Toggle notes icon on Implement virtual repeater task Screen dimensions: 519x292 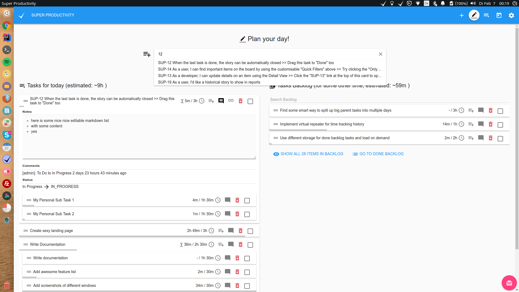pyautogui.click(x=481, y=124)
